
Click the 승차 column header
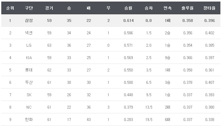(x=148, y=8)
